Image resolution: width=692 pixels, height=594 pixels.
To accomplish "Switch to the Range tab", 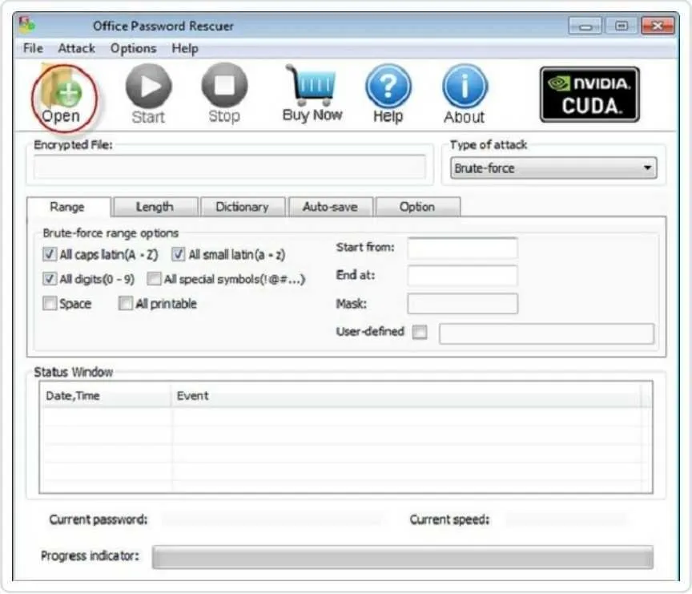I will pyautogui.click(x=68, y=207).
